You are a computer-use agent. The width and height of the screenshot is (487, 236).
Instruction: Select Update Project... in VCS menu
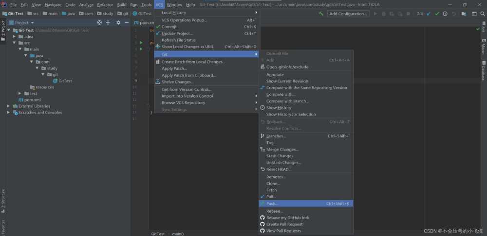(x=207, y=34)
